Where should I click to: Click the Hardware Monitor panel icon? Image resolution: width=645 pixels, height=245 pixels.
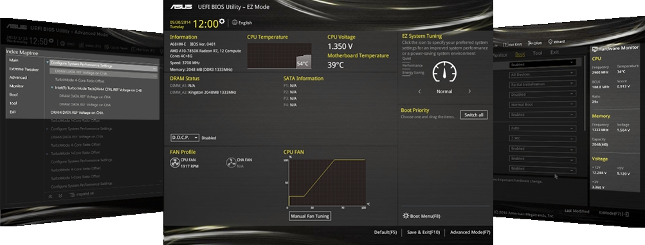pyautogui.click(x=594, y=49)
